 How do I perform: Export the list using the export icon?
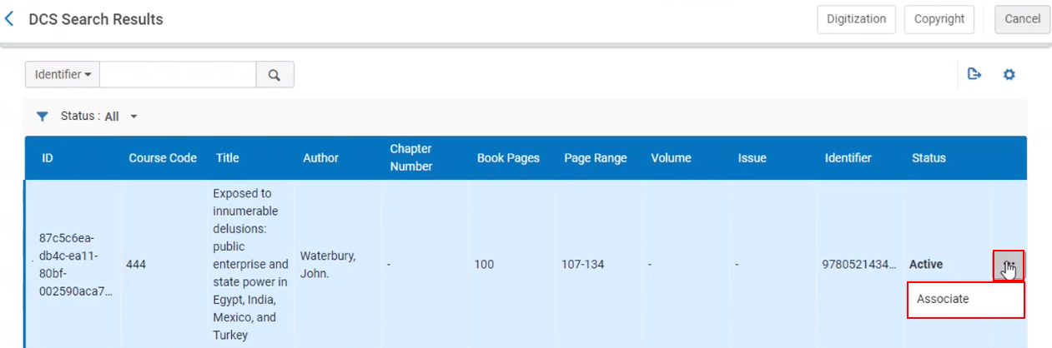click(x=974, y=74)
